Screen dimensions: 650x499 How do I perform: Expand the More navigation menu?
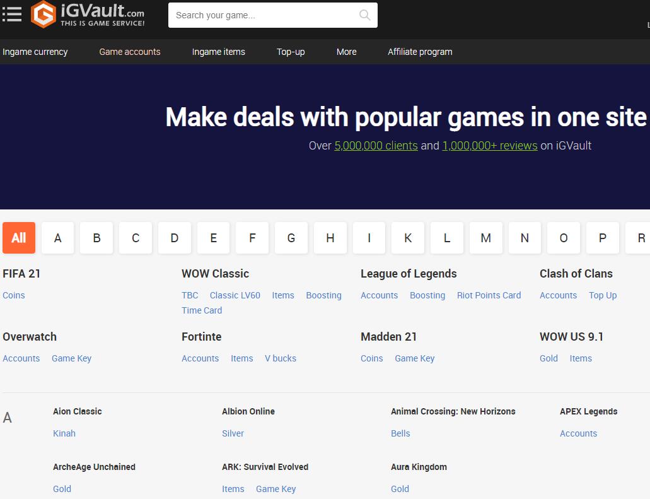[x=346, y=52]
